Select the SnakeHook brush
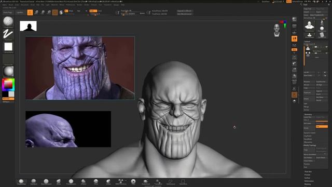 tap(146, 182)
